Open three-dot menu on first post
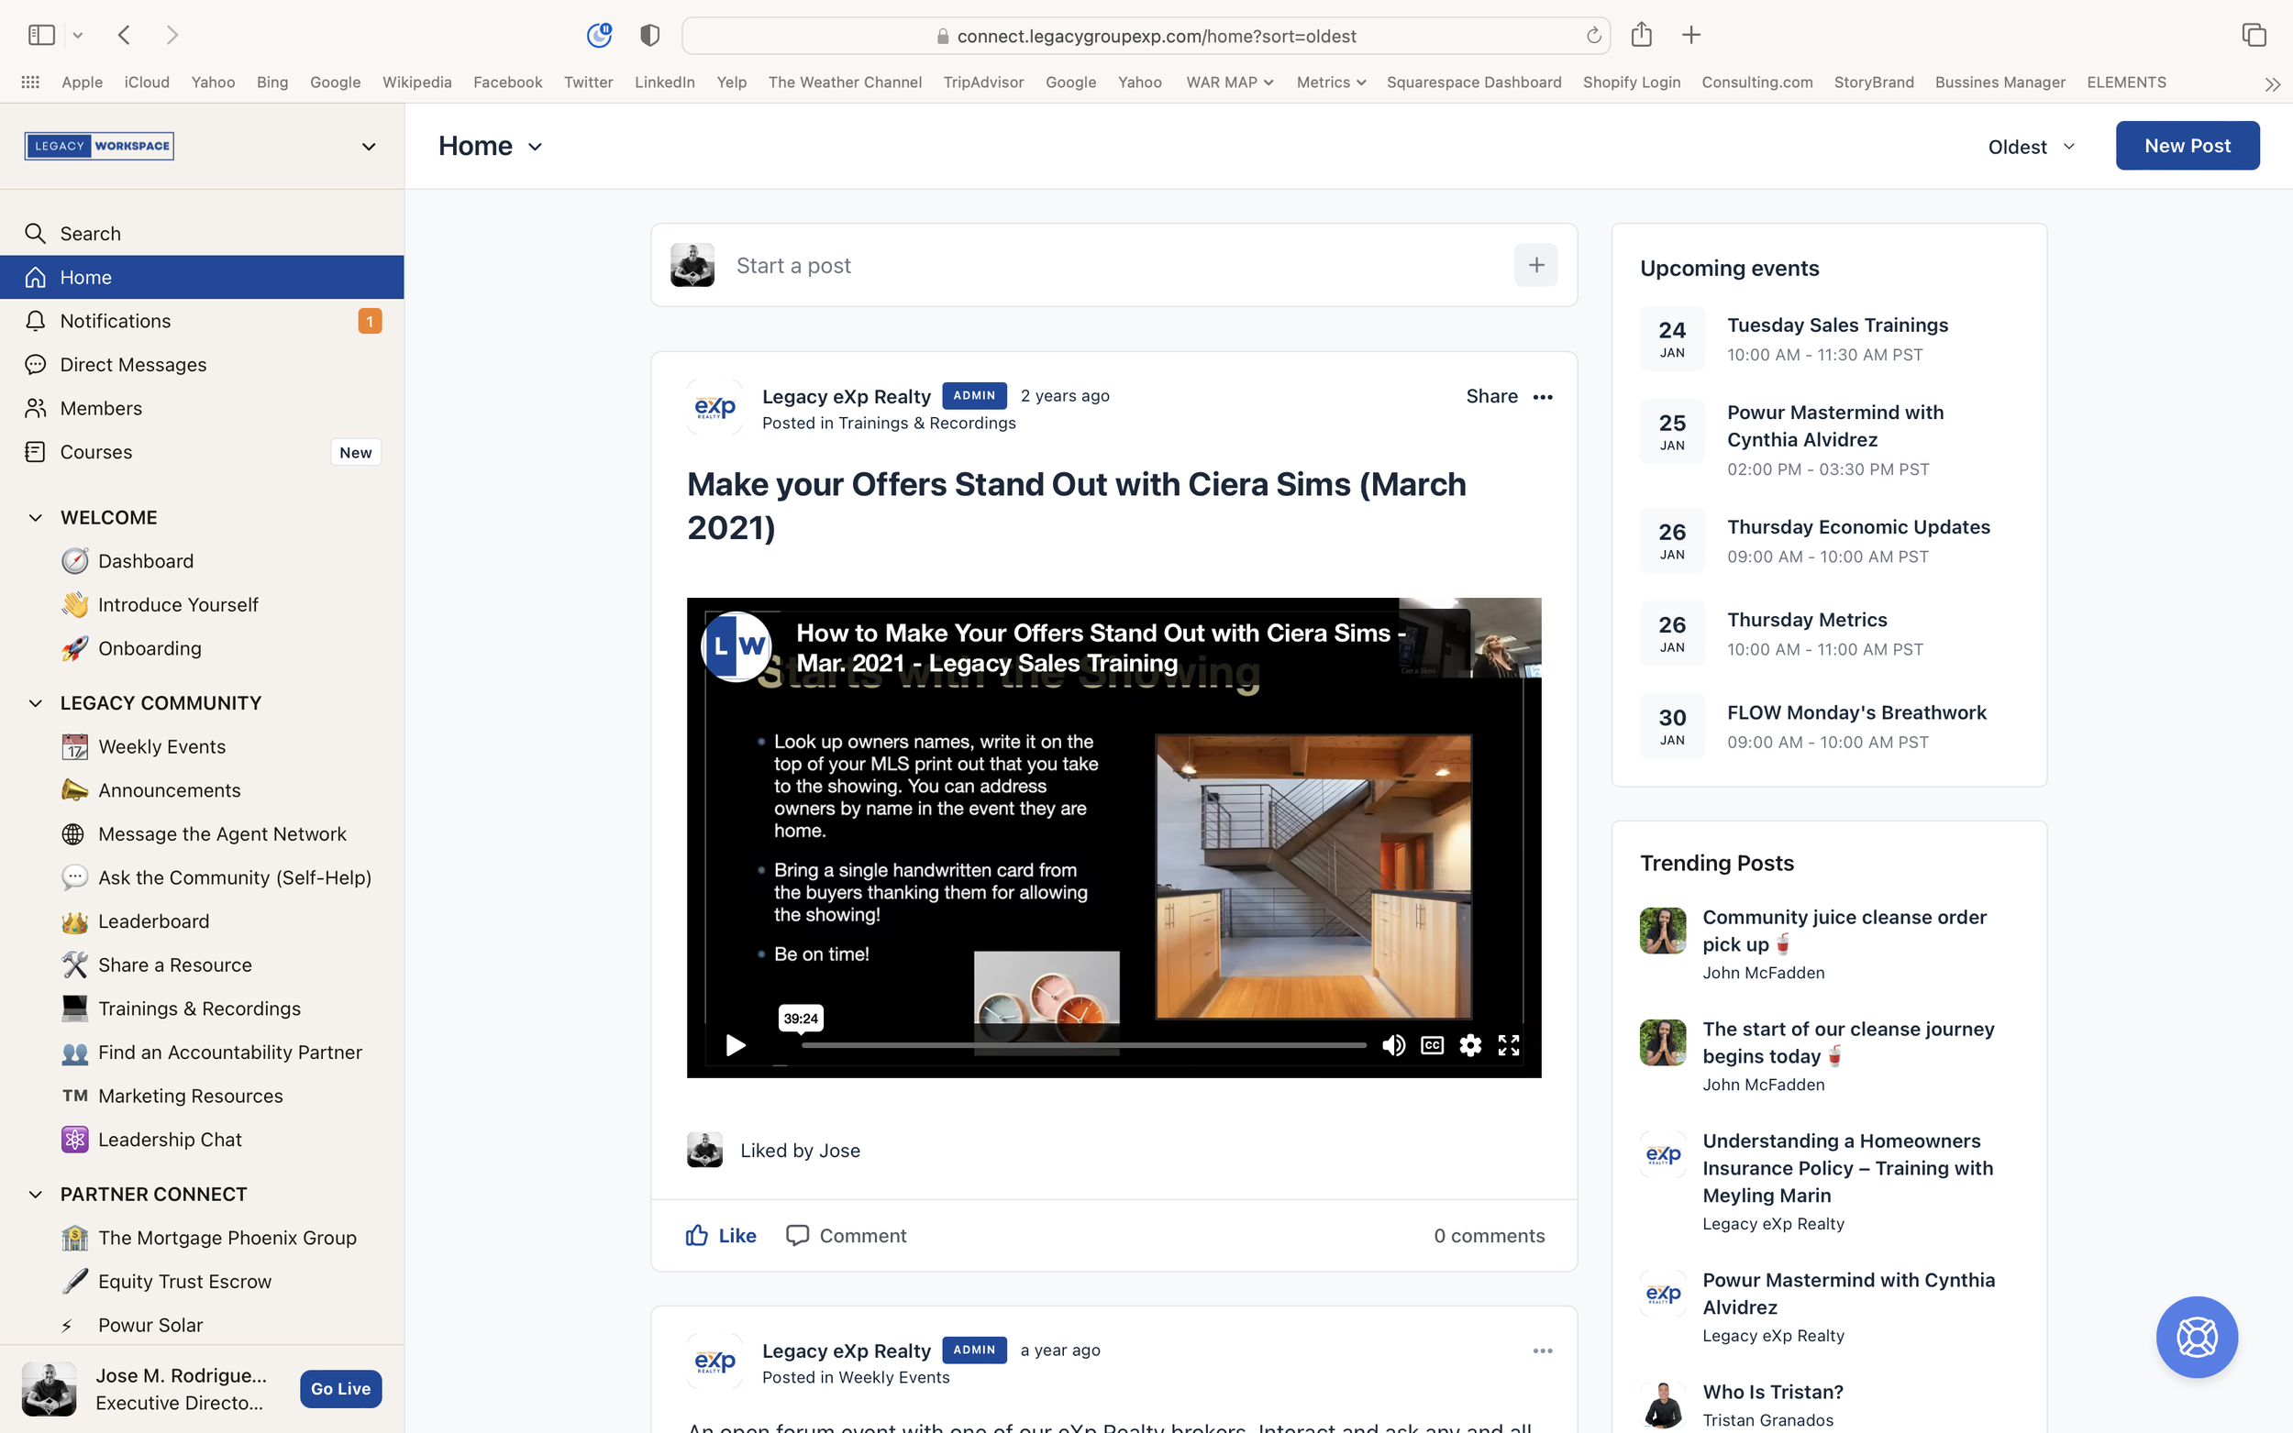Viewport: 2293px width, 1433px height. (1542, 396)
